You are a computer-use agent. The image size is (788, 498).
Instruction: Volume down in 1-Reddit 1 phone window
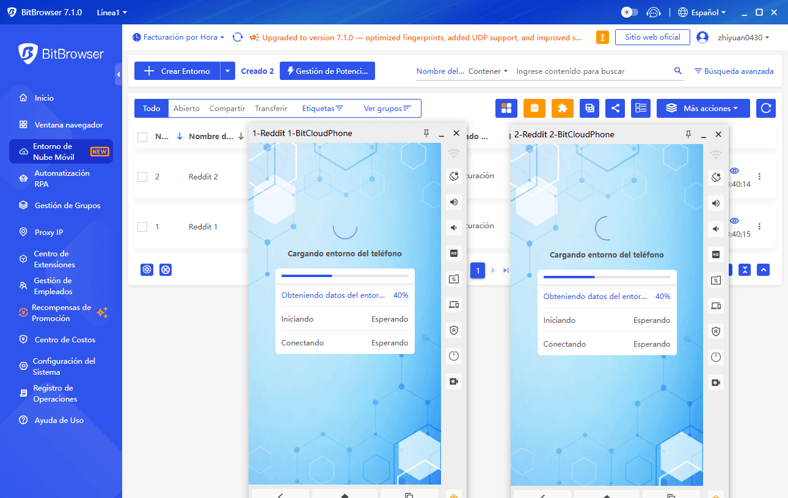point(453,228)
